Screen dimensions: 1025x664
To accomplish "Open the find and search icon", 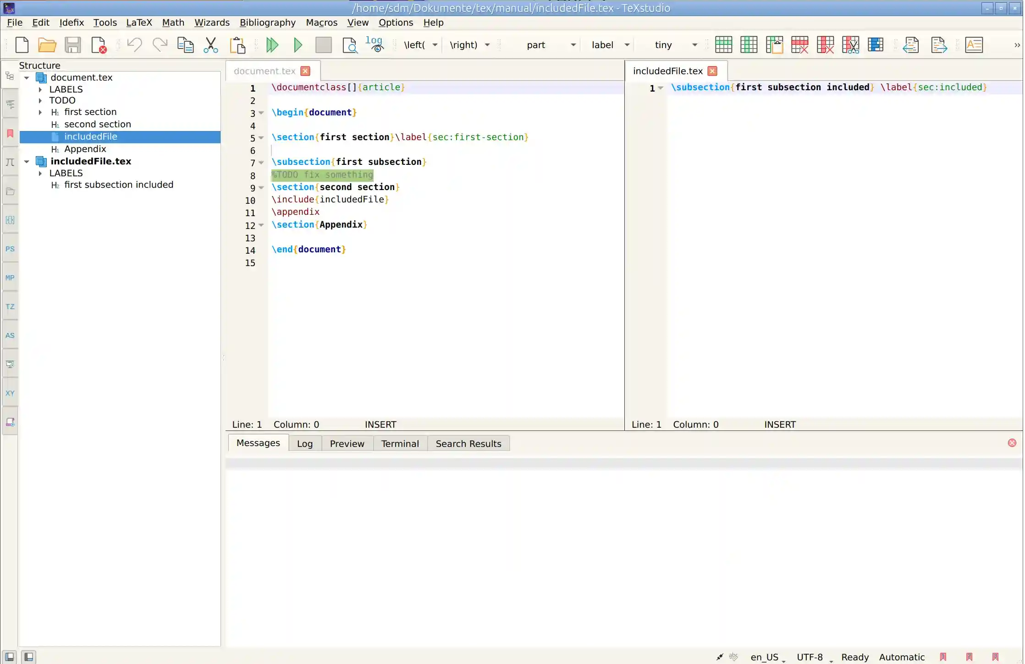I will click(x=350, y=44).
